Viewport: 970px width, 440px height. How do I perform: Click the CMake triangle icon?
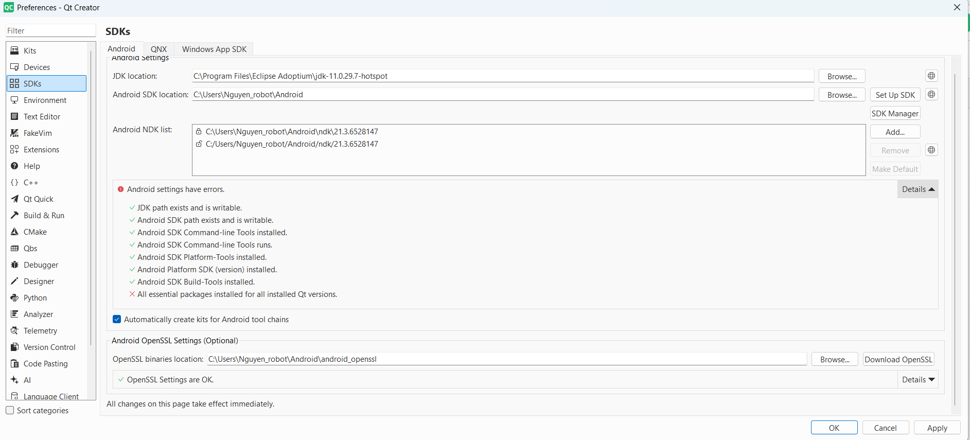click(x=14, y=232)
